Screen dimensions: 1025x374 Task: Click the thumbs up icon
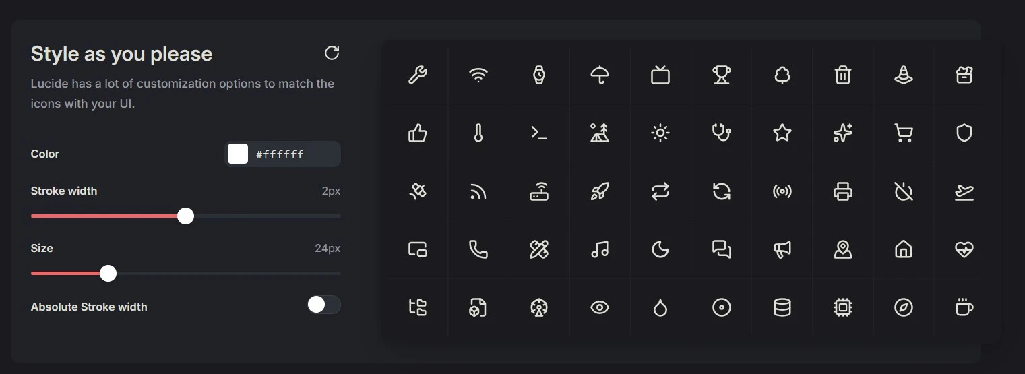418,133
